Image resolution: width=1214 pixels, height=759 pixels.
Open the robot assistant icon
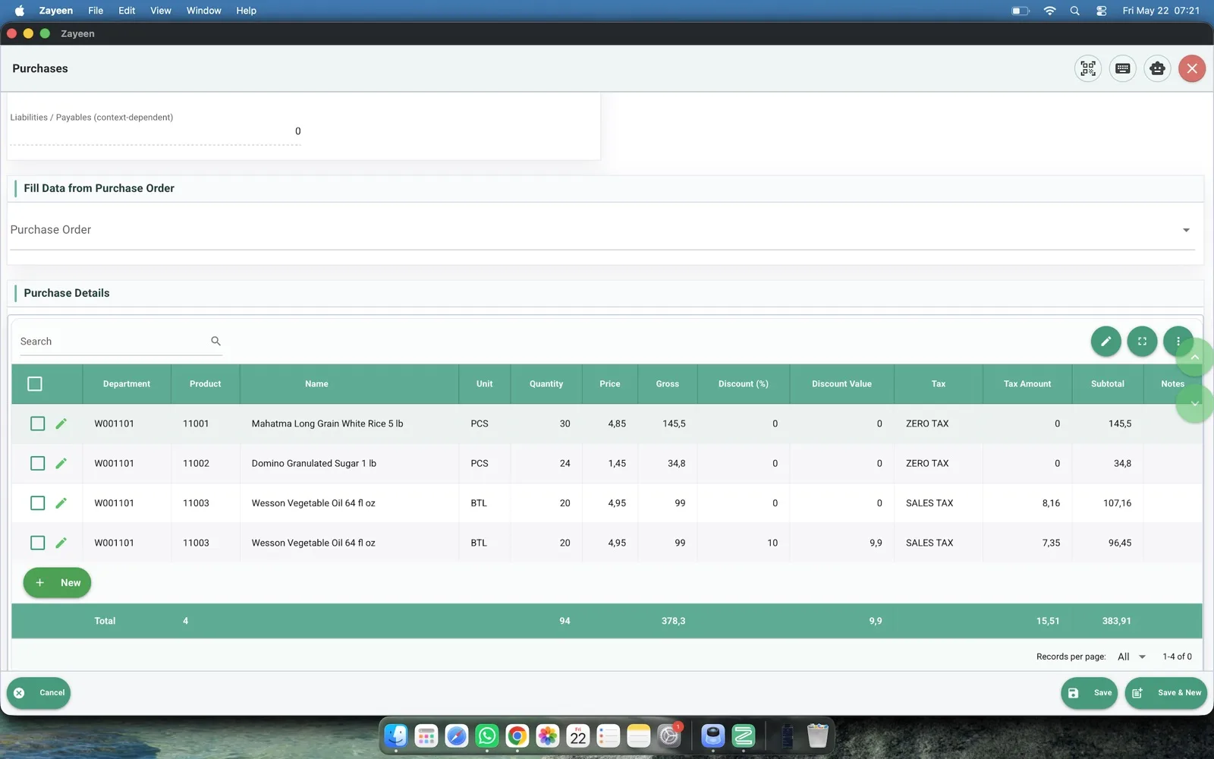point(1157,68)
